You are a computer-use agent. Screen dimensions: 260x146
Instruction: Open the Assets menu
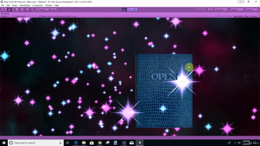point(15,5)
